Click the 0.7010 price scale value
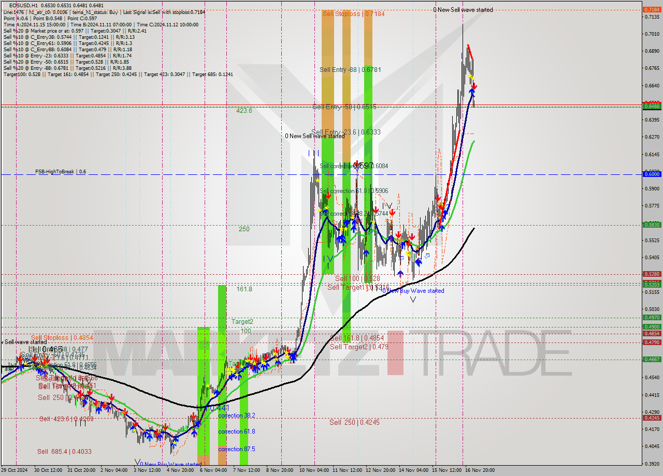The width and height of the screenshot is (663, 476). [652, 34]
